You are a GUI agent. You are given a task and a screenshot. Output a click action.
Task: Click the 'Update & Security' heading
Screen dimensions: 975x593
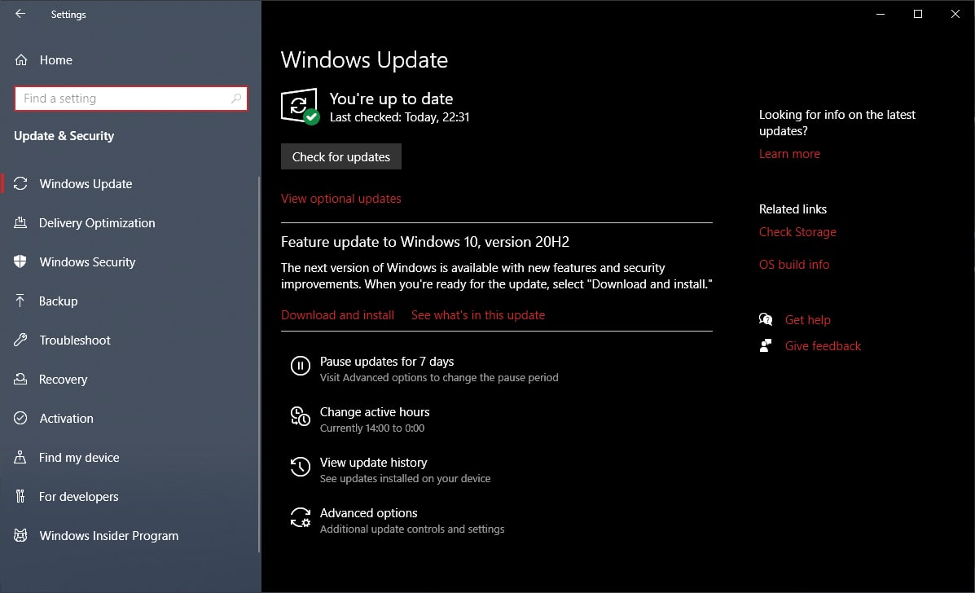coord(64,136)
